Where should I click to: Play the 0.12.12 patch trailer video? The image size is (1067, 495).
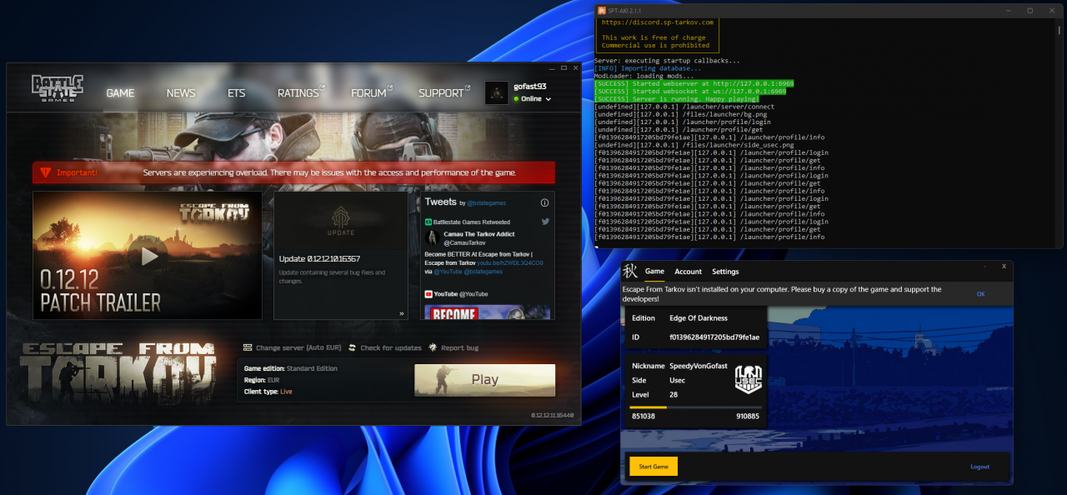(x=149, y=256)
